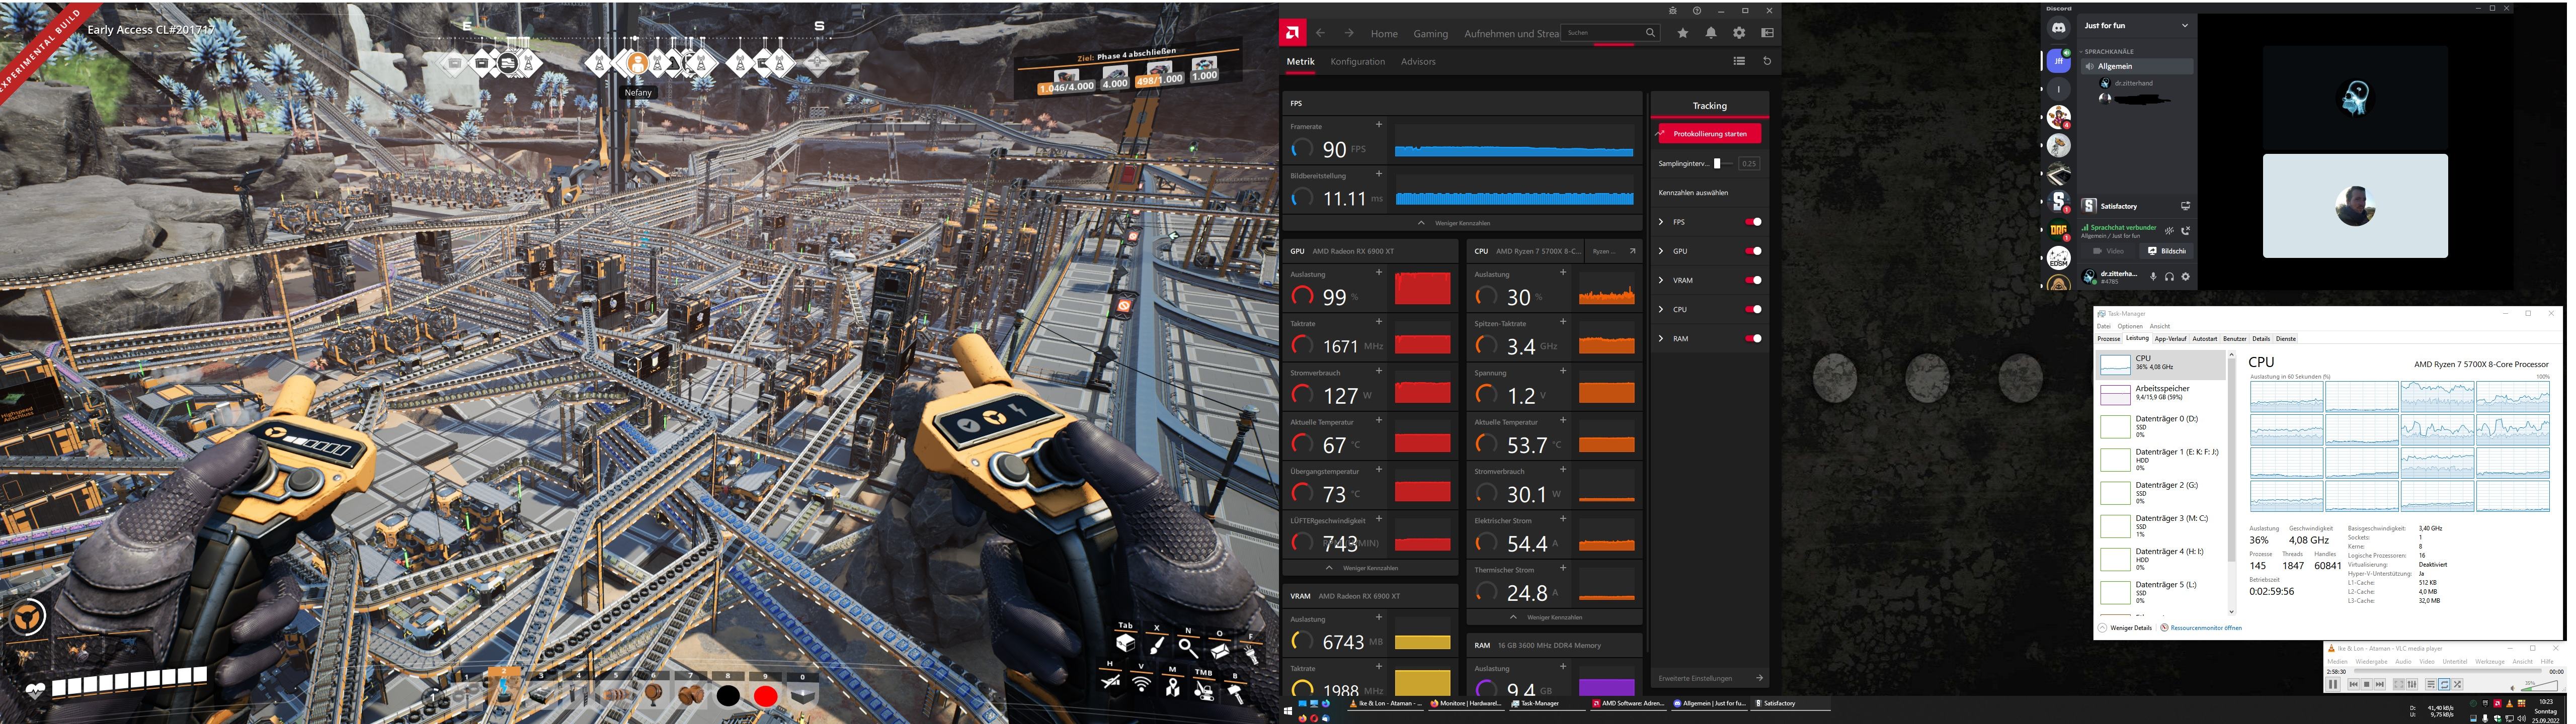Click VLC playback seek bar

[x=2448, y=671]
